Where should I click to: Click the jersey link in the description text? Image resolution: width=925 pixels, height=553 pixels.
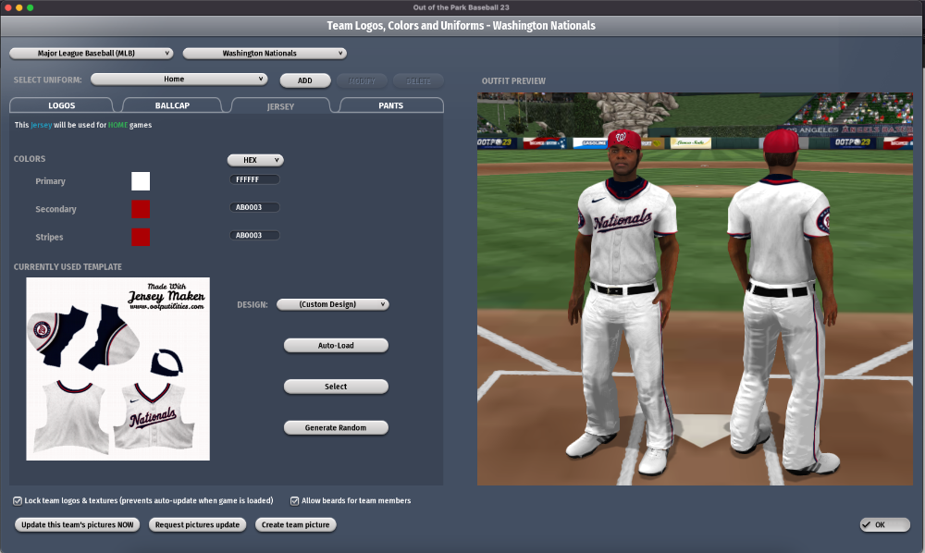click(42, 125)
